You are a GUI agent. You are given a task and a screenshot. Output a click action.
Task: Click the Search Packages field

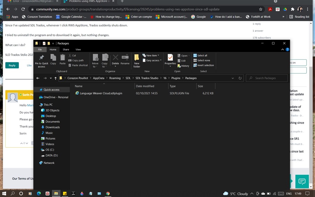click(267, 78)
